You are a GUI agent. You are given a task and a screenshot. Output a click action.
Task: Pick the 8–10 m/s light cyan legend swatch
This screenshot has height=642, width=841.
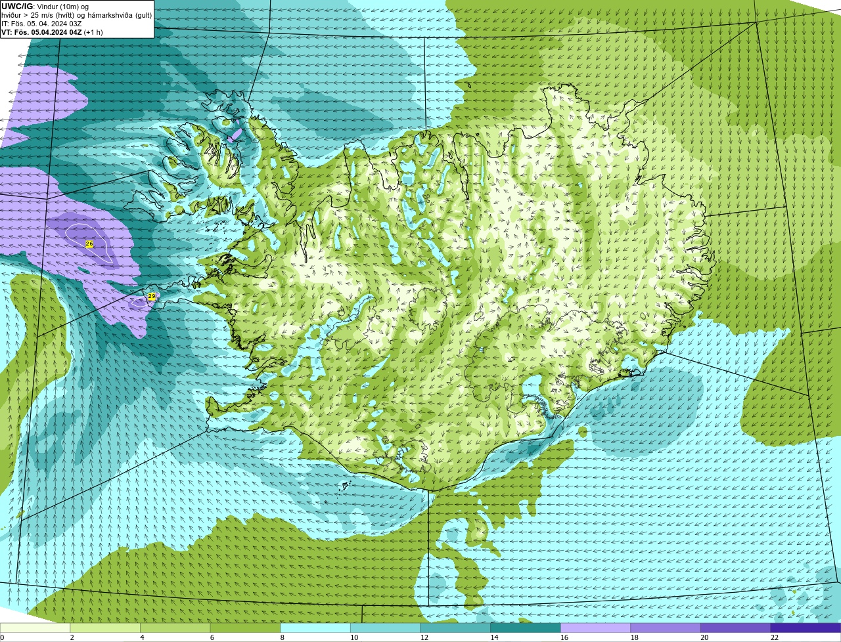coord(315,628)
